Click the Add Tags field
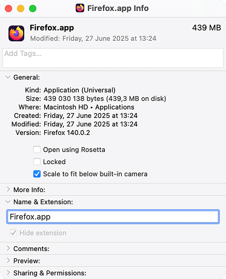This screenshot has width=226, height=279. click(x=113, y=58)
